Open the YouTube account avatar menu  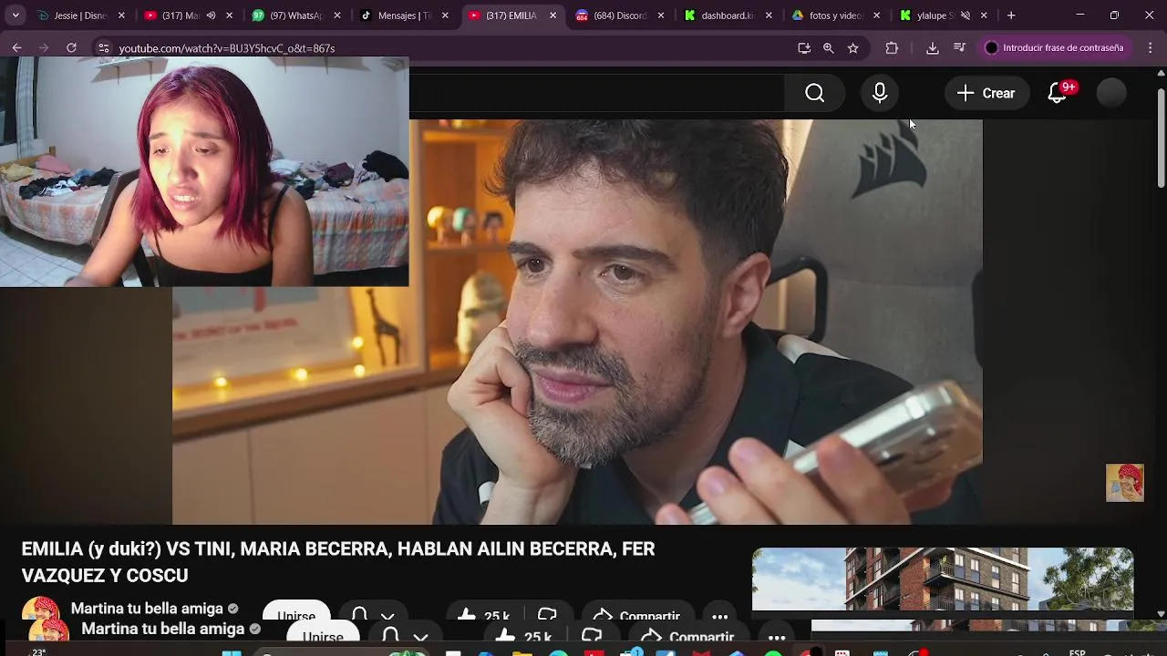point(1111,93)
